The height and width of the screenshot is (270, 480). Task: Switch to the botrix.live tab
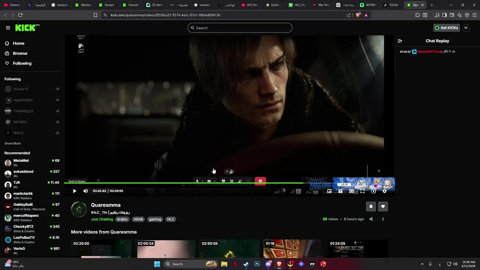pos(60,5)
